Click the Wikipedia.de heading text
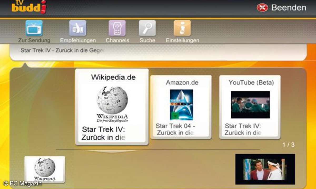The width and height of the screenshot is (316, 189). (113, 77)
